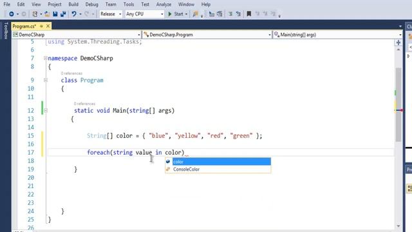The image size is (412, 232).
Task: Click the ConsoleColor enum suggestion icon
Action: [168, 169]
